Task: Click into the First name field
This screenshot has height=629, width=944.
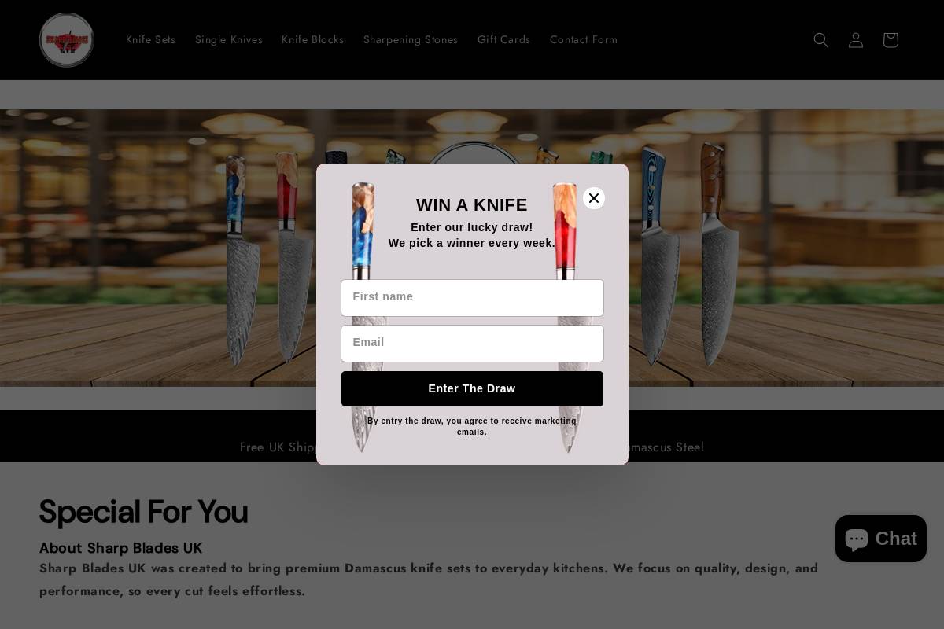Action: (472, 298)
